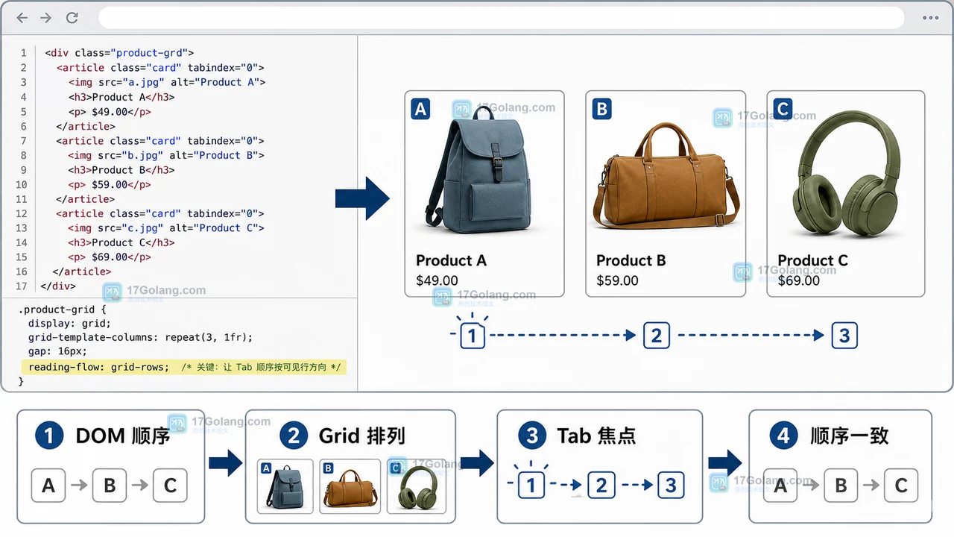Image resolution: width=954 pixels, height=537 pixels.
Task: Click the $49.00 price under Product A card
Action: click(x=437, y=280)
